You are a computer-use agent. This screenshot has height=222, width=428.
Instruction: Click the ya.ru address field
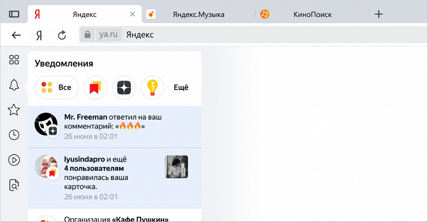click(x=109, y=35)
